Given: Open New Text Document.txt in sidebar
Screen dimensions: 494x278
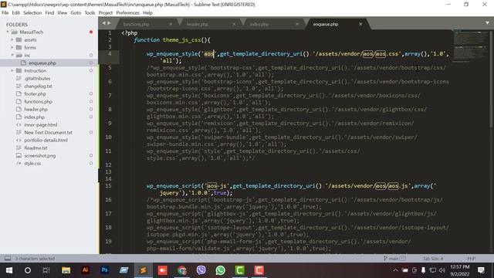Looking at the screenshot, I should coord(48,132).
